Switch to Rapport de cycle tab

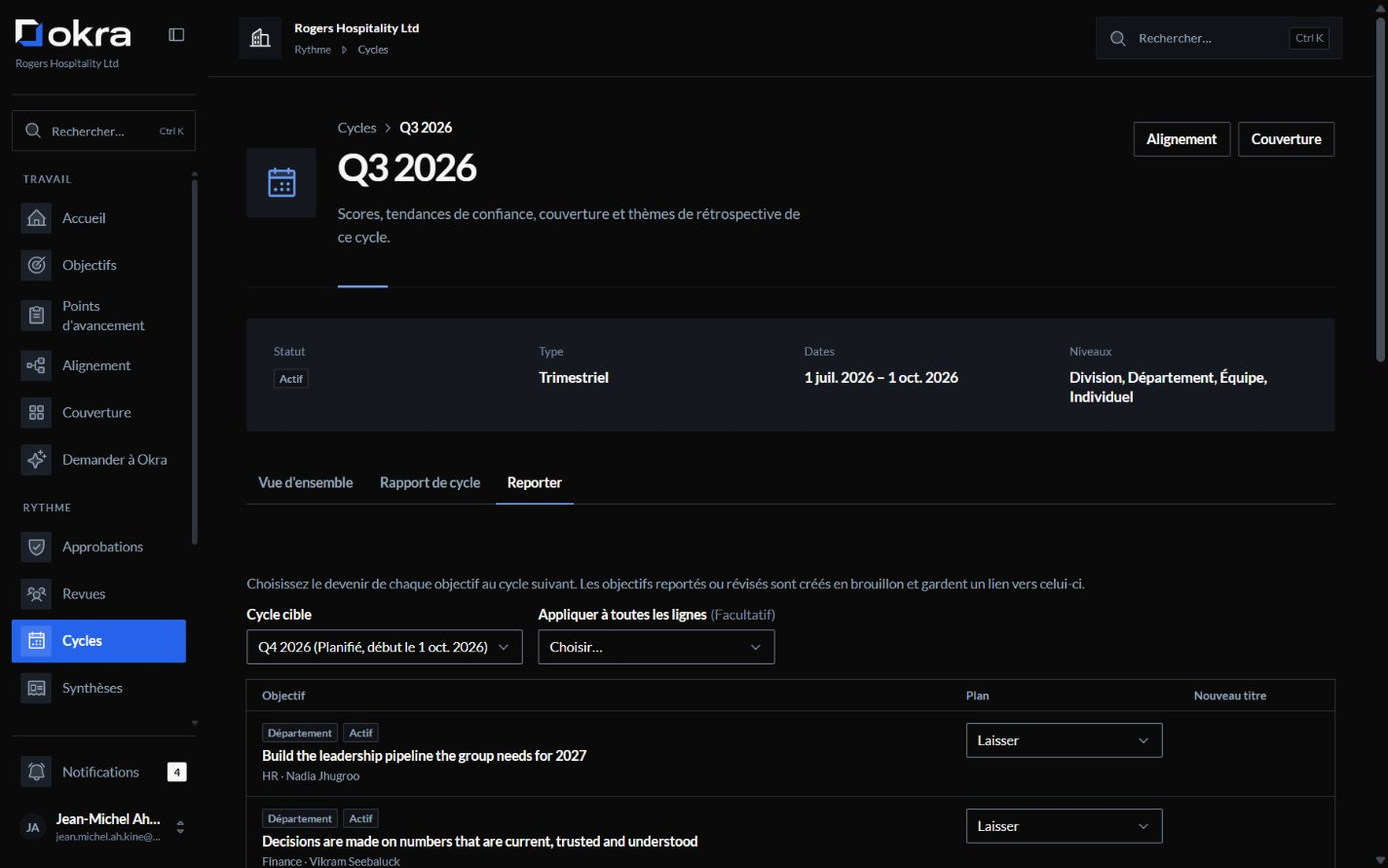point(430,482)
